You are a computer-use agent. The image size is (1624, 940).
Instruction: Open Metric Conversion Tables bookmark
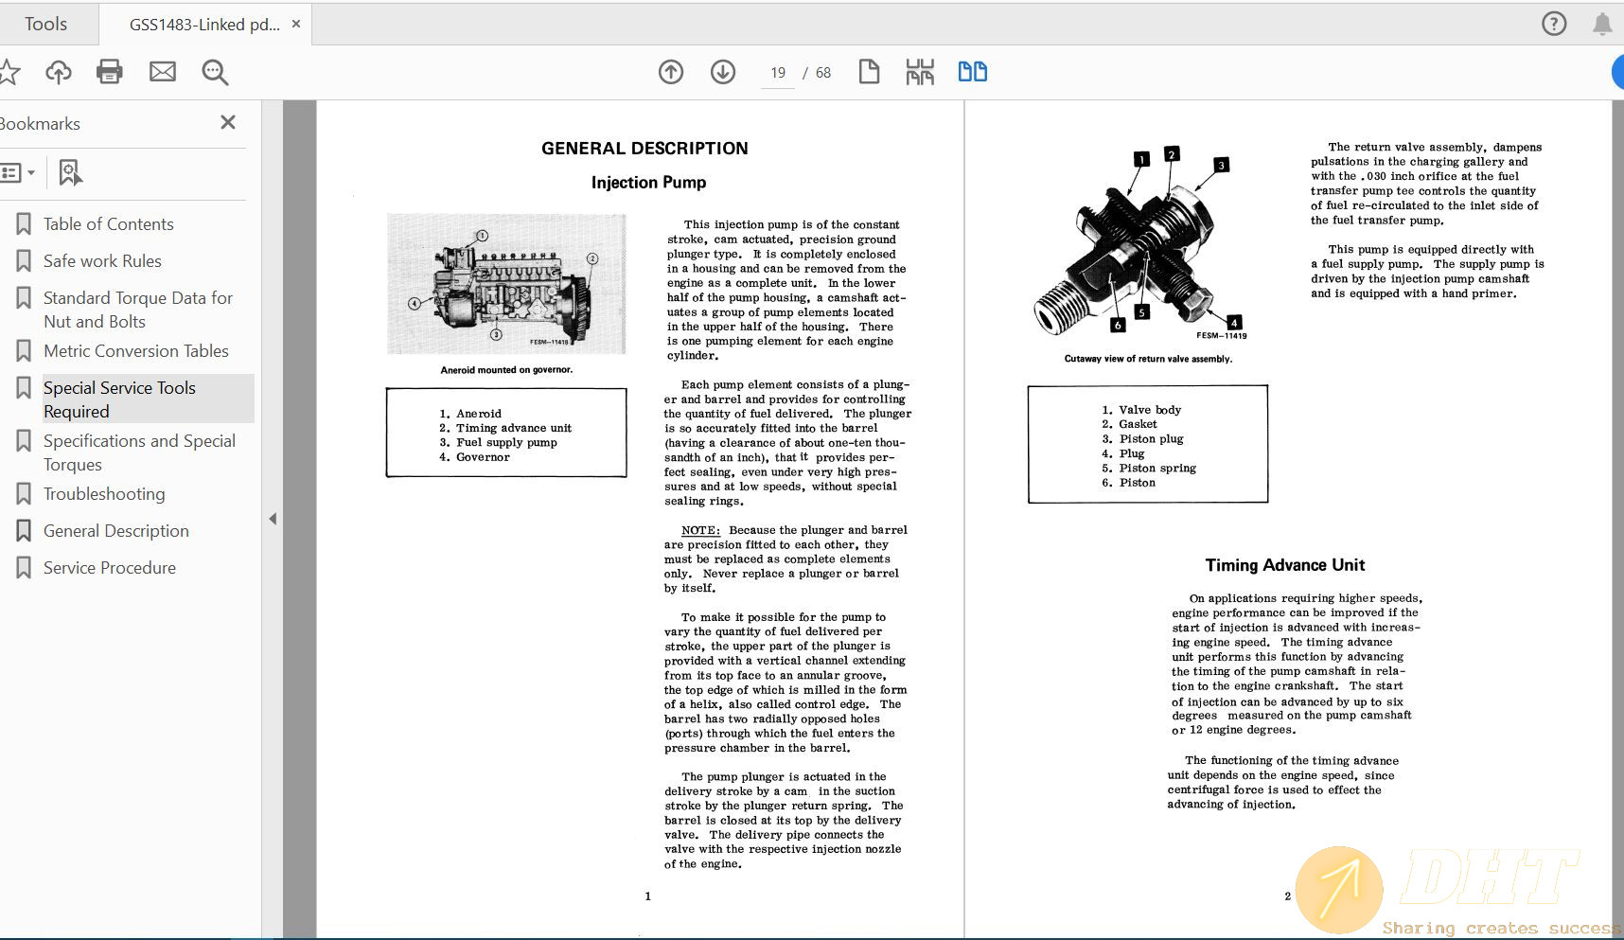[136, 351]
